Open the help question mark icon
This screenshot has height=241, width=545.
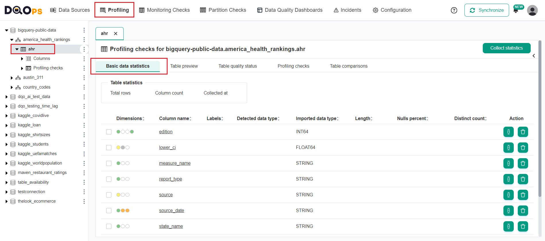454,10
